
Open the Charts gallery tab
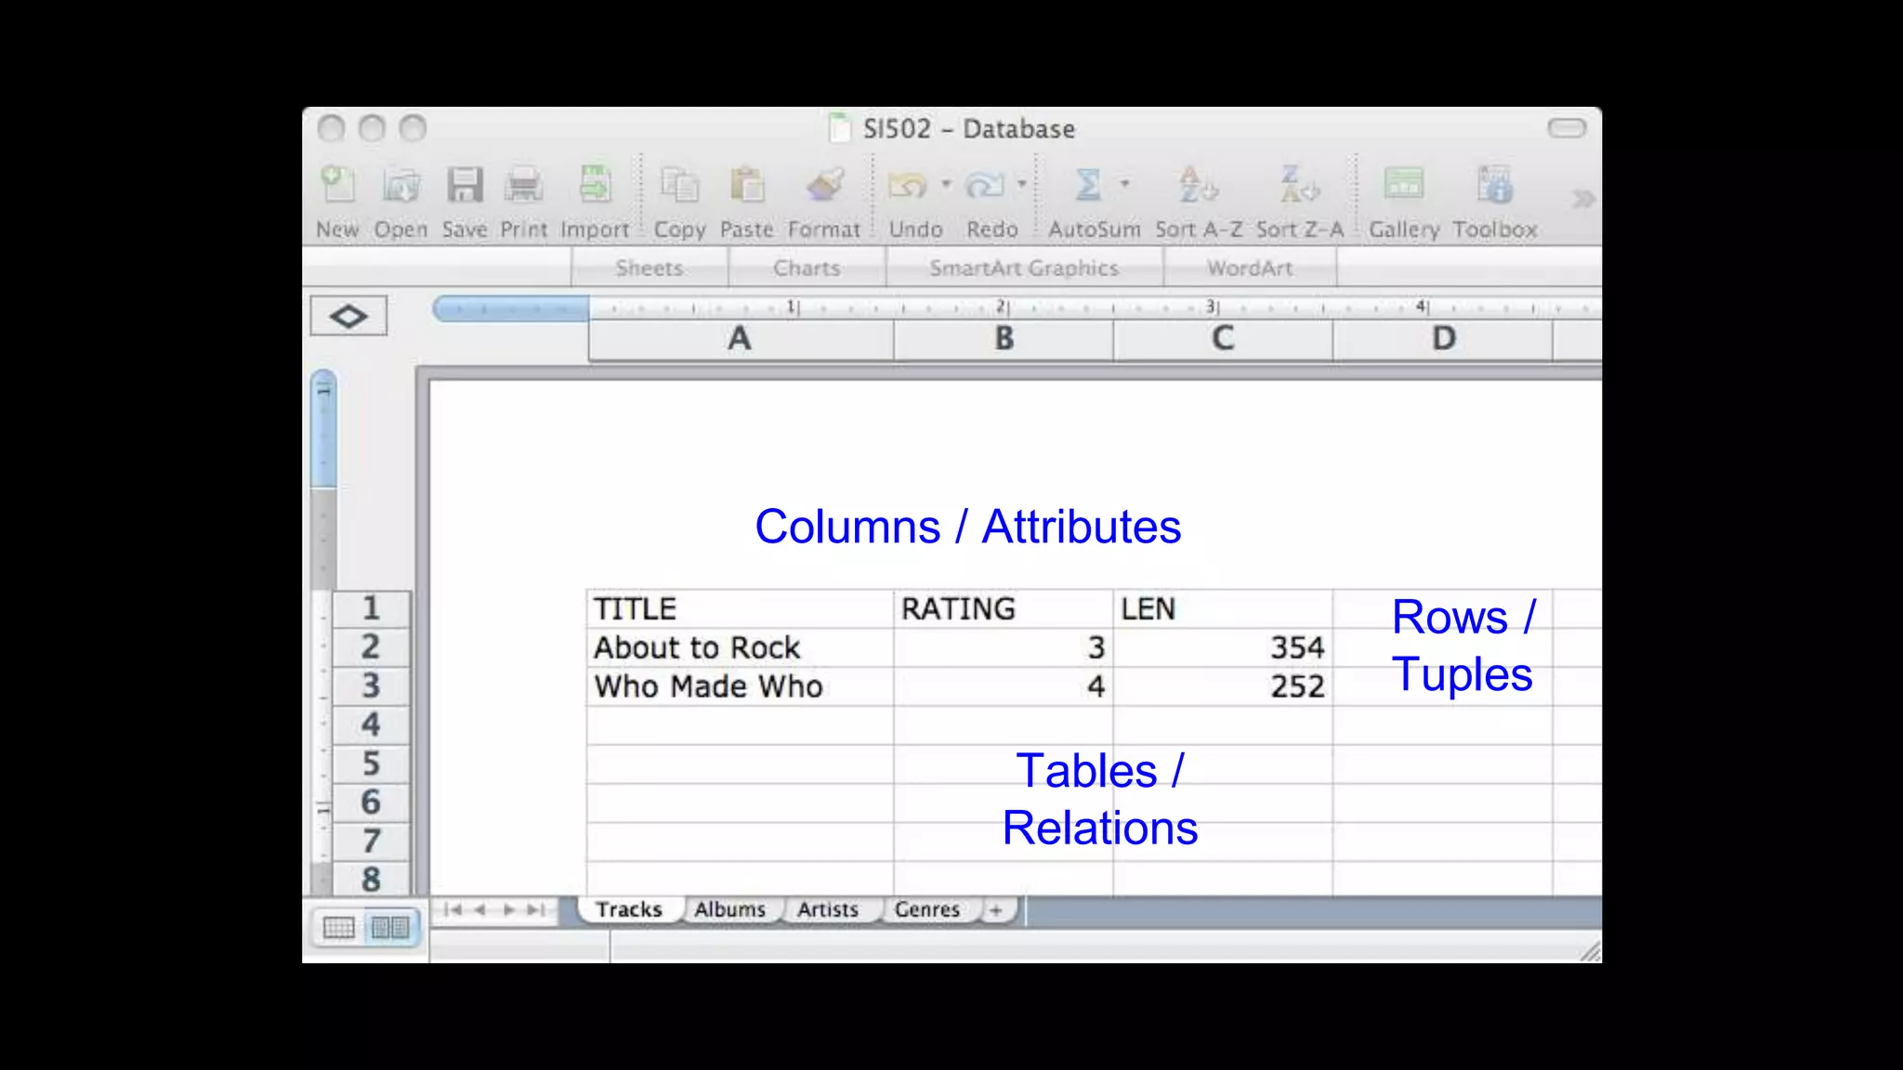(807, 268)
